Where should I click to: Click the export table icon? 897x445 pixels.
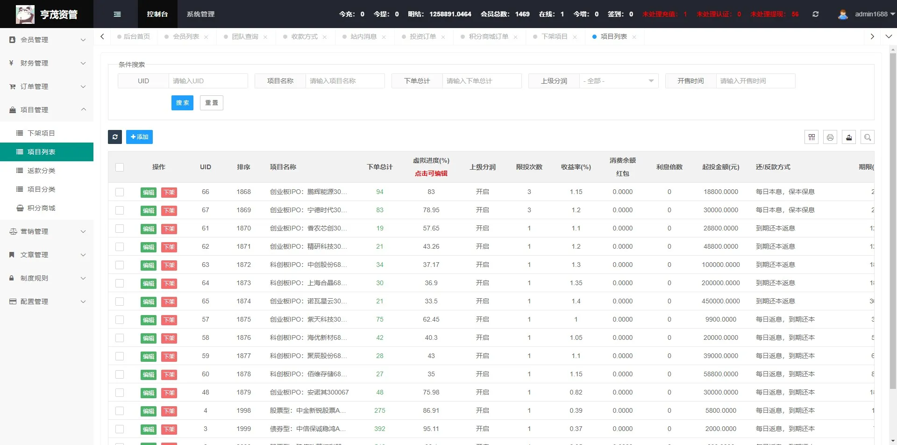(x=849, y=137)
